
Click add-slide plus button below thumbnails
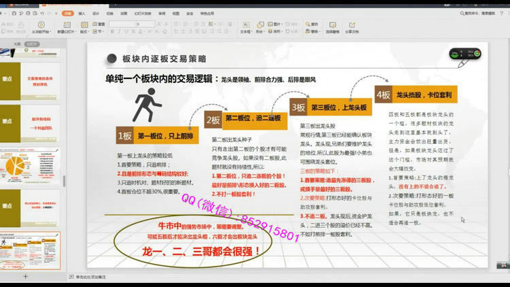(x=26, y=277)
